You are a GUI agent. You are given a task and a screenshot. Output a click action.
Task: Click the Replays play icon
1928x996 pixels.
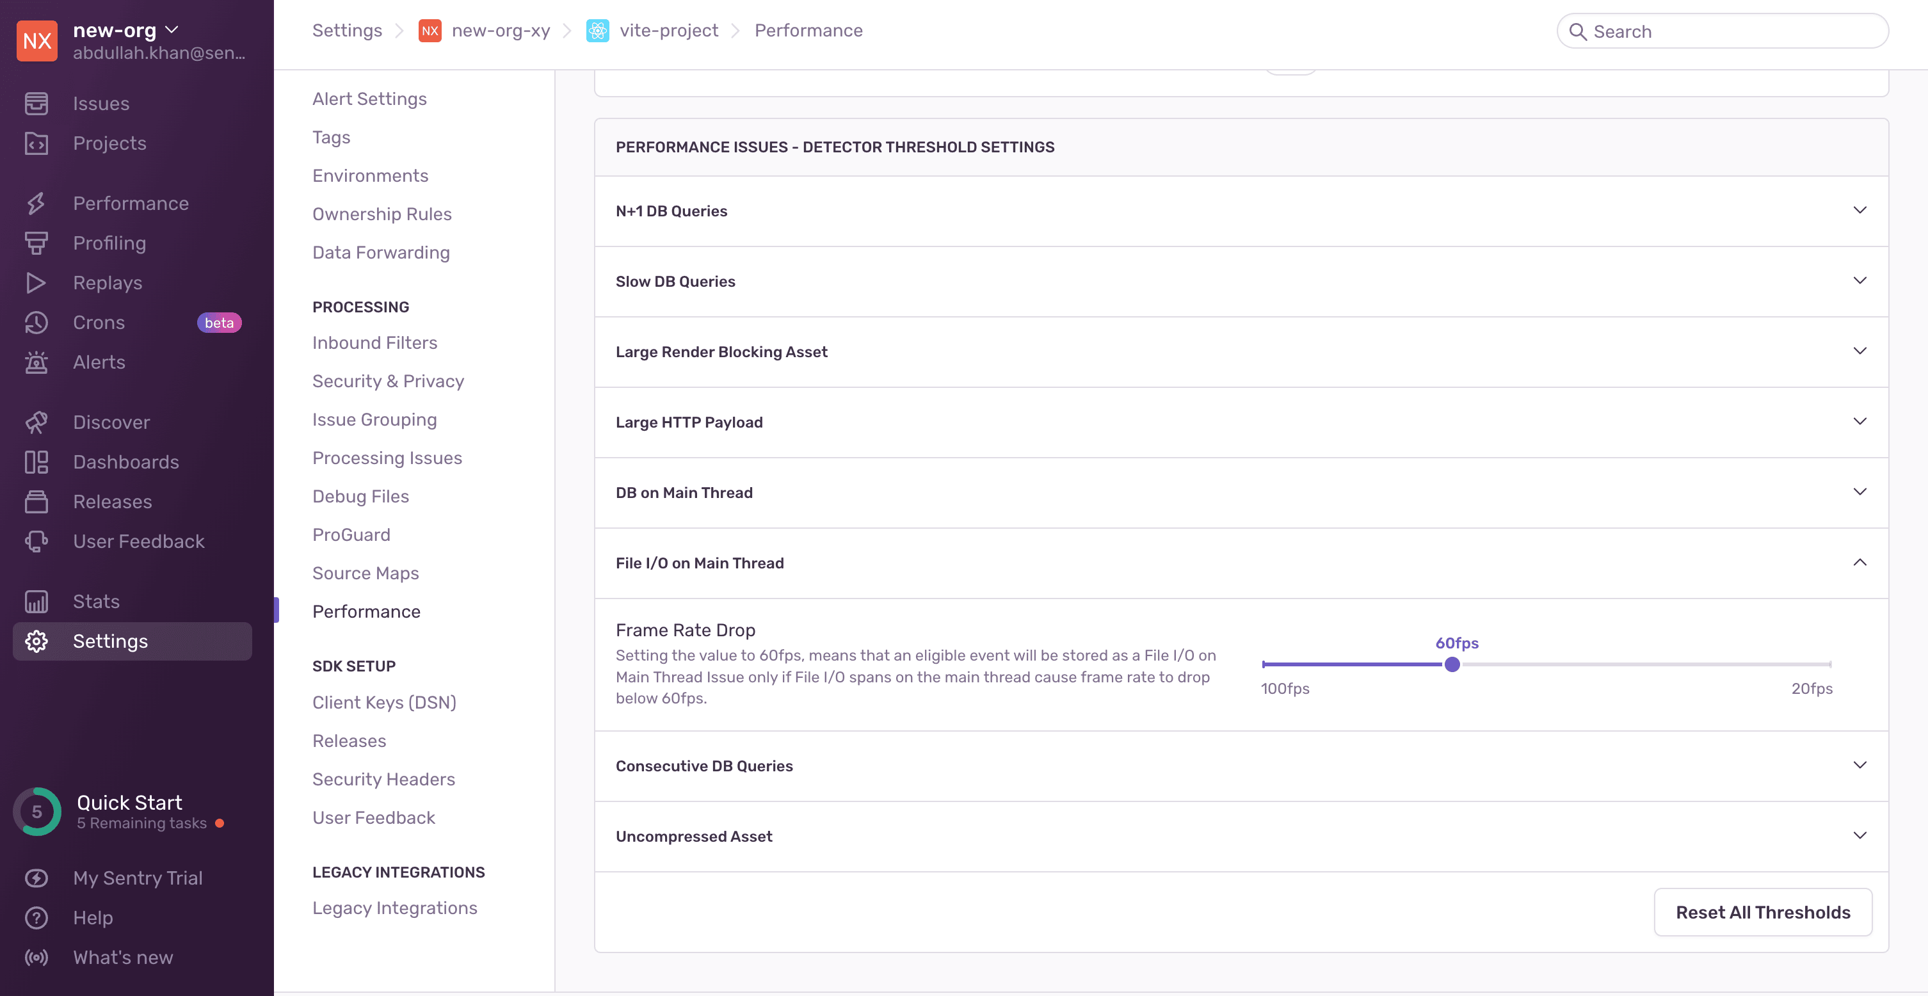pyautogui.click(x=36, y=283)
